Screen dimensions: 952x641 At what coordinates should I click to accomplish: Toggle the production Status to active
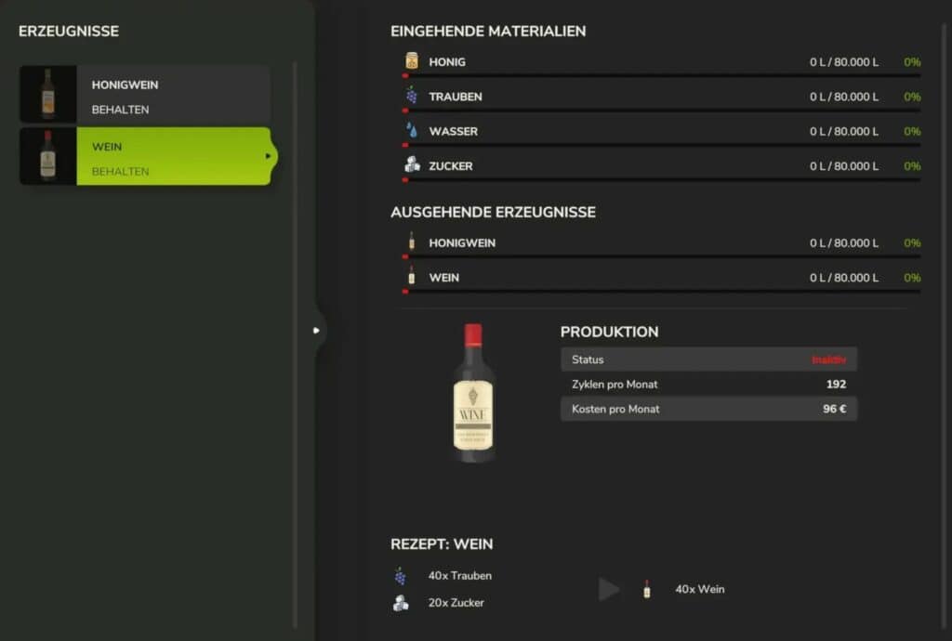tap(708, 359)
